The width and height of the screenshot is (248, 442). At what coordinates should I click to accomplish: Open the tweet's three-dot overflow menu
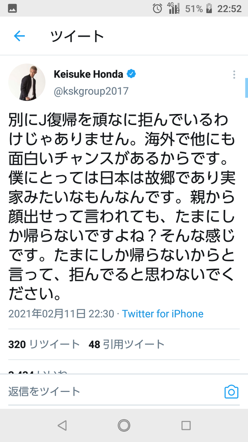point(234,75)
